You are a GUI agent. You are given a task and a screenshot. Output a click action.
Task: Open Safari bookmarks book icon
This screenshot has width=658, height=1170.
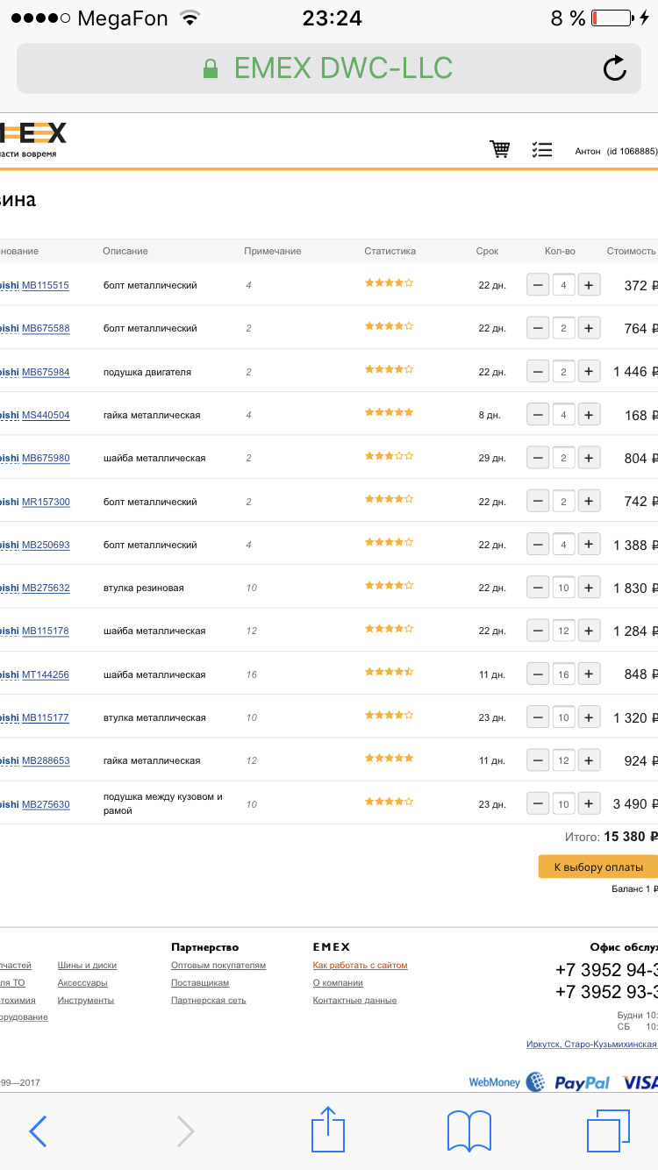pyautogui.click(x=469, y=1130)
